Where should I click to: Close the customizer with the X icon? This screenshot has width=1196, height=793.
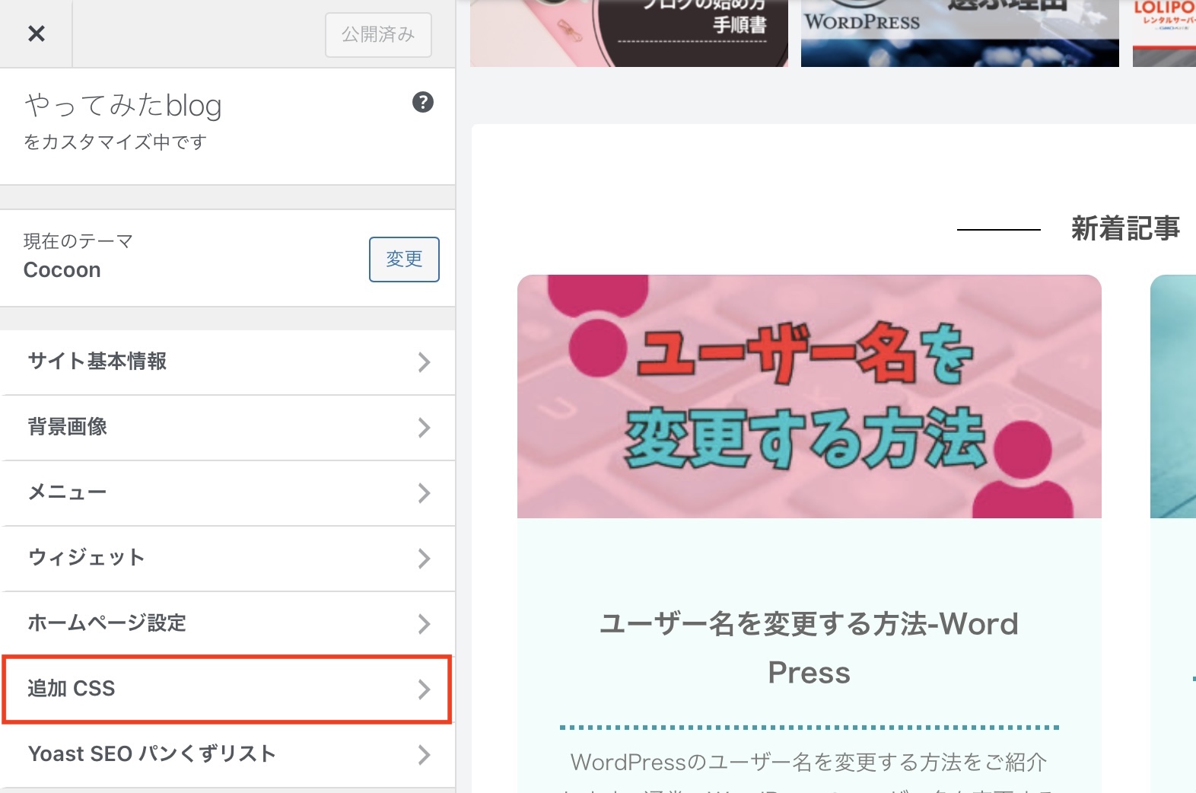36,34
